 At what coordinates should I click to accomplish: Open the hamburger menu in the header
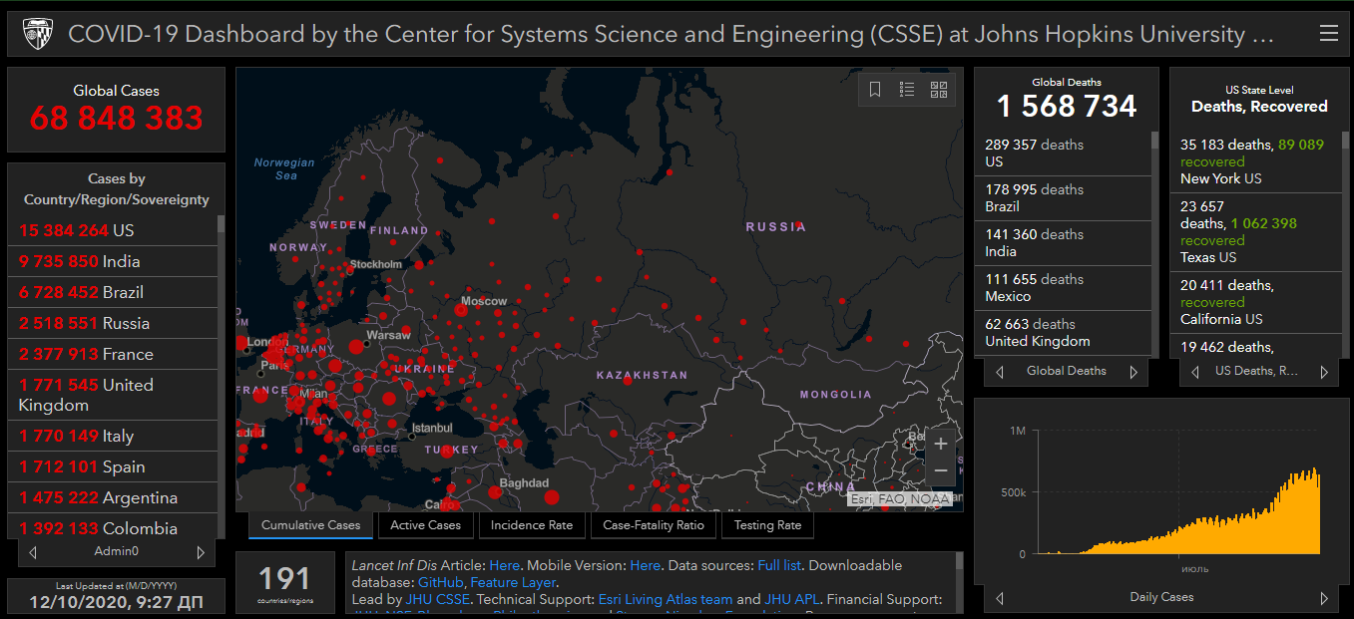pyautogui.click(x=1328, y=34)
